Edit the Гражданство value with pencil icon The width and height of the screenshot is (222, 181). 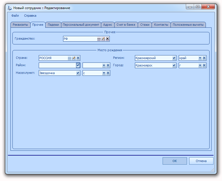point(103,39)
